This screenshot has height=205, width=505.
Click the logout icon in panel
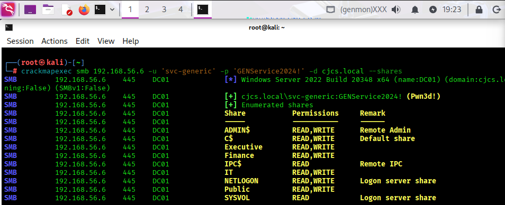(497, 10)
